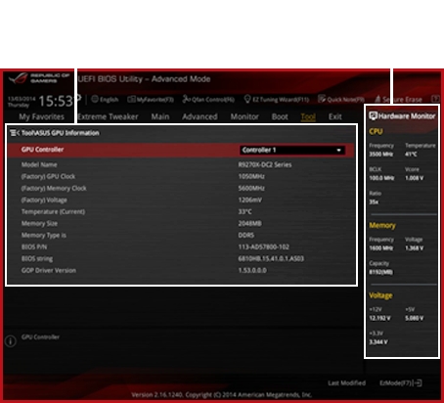
Task: Launch the Secure Erase utility
Action: point(398,100)
